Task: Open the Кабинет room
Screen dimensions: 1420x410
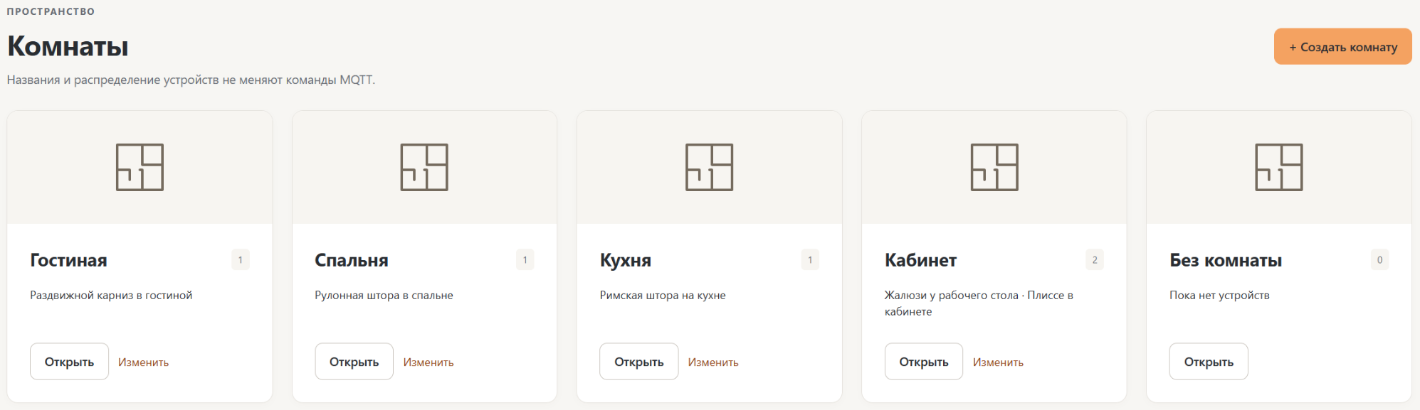Action: [924, 362]
